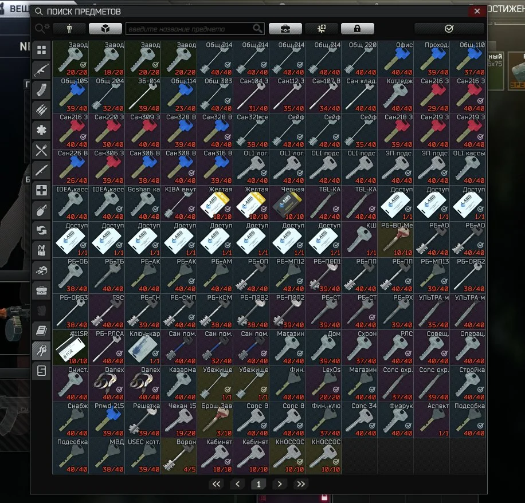Select the Проход. key 39/40
Viewport: 525px width, 503px height.
point(432,59)
